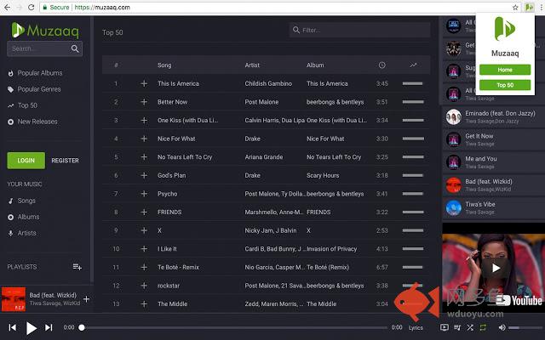This screenshot has height=340, width=545.
Task: Reload the page in browser
Action: coord(31,8)
